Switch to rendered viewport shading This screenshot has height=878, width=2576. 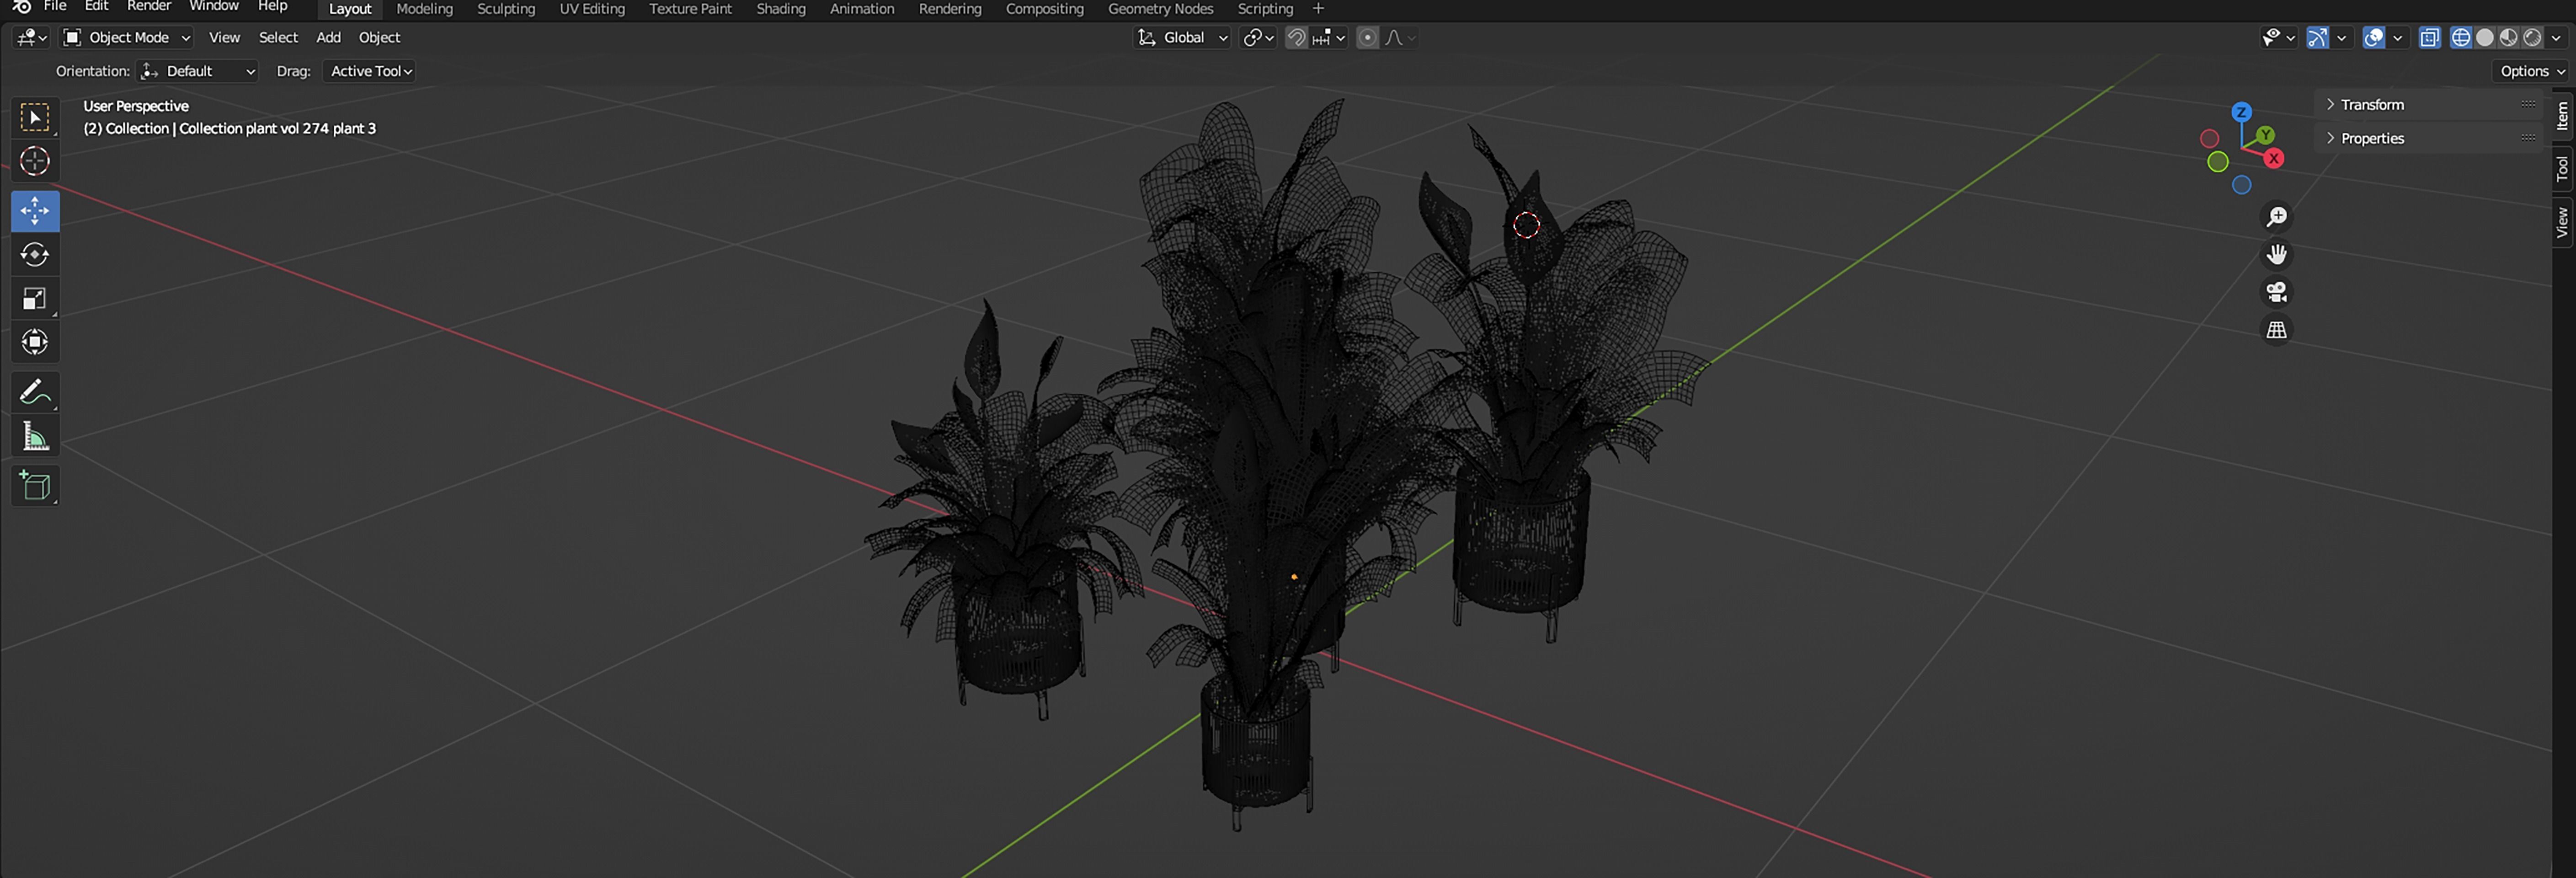(2533, 38)
